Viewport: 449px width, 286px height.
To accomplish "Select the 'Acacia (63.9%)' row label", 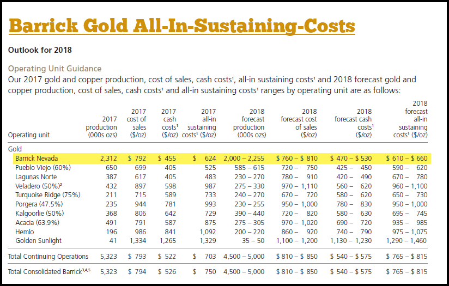I will click(37, 222).
